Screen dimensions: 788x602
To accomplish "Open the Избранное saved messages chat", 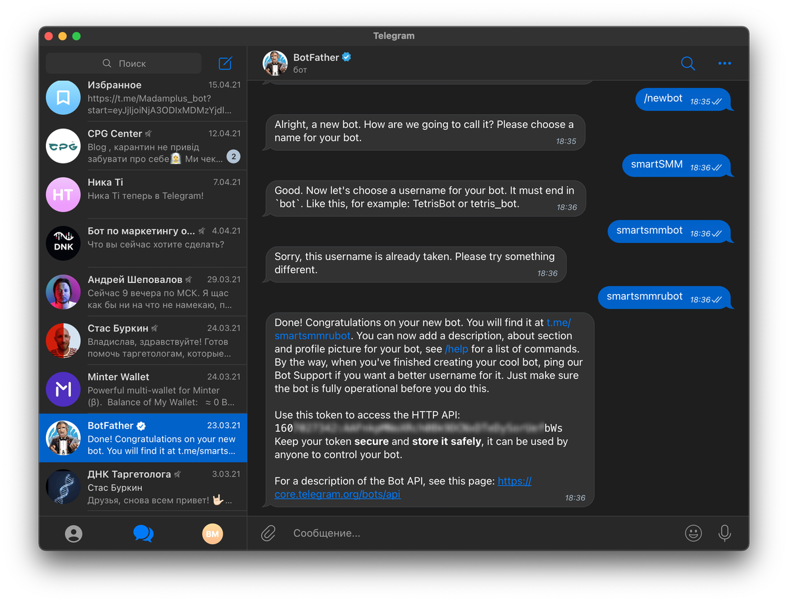I will point(143,97).
